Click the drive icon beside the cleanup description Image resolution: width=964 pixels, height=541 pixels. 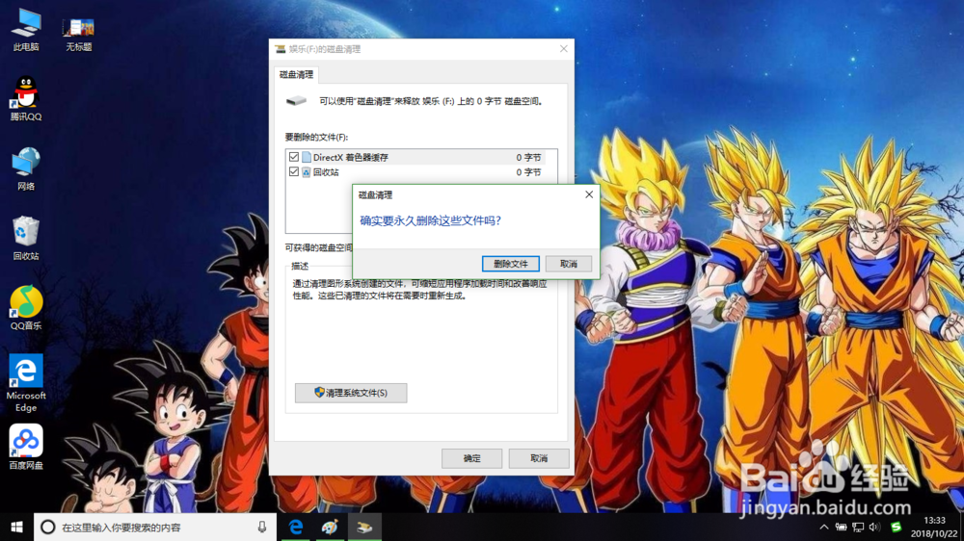(x=296, y=101)
